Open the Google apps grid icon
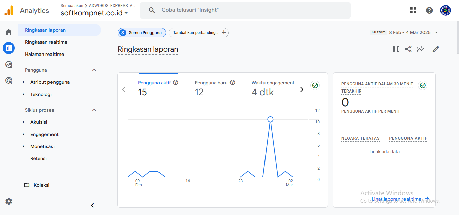Image resolution: width=459 pixels, height=215 pixels. pyautogui.click(x=413, y=10)
